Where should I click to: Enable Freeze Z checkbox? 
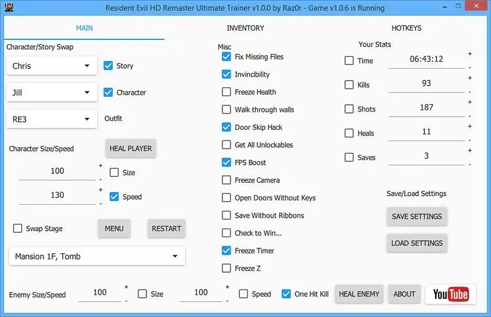(x=226, y=268)
